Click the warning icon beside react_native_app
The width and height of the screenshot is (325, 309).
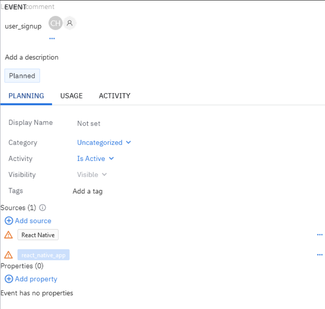(x=9, y=255)
